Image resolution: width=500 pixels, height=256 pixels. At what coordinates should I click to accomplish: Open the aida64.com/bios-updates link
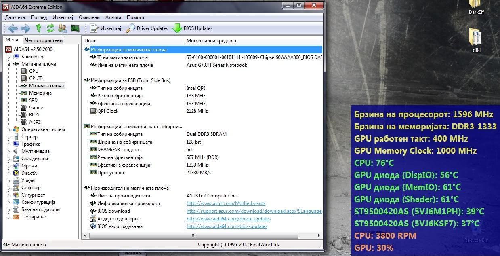[227, 226]
